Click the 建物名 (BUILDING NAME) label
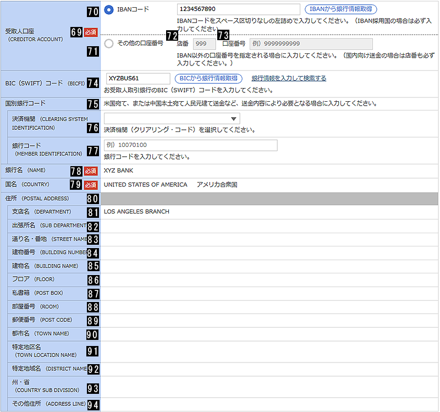 point(45,266)
